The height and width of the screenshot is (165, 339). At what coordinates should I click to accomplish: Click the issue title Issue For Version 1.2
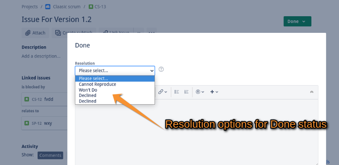point(57,19)
